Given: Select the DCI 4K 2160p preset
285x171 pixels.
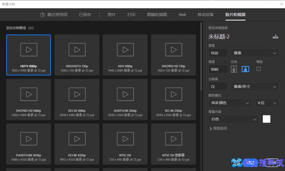Looking at the screenshot, I should point(173,99).
